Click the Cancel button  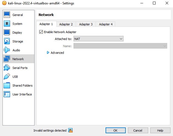pos(138,130)
